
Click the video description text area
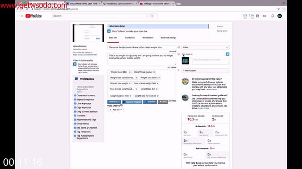tap(142, 59)
